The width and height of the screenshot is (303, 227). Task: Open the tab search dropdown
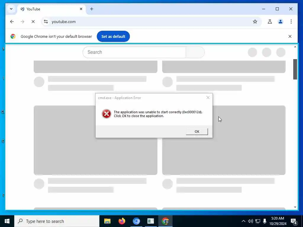click(x=11, y=9)
